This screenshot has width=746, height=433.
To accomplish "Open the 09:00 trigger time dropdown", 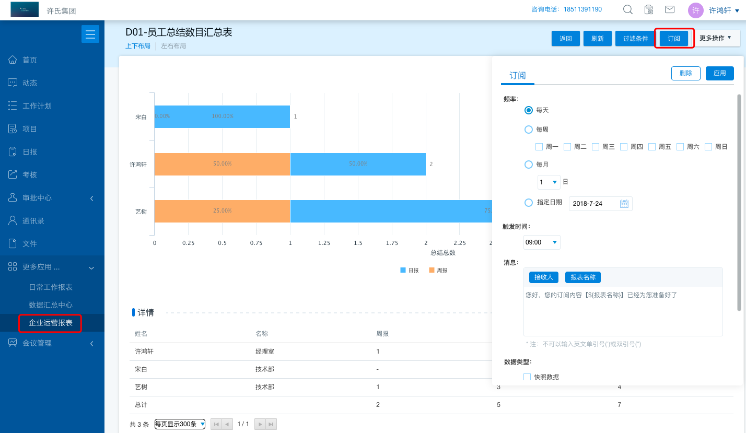I will (x=542, y=242).
